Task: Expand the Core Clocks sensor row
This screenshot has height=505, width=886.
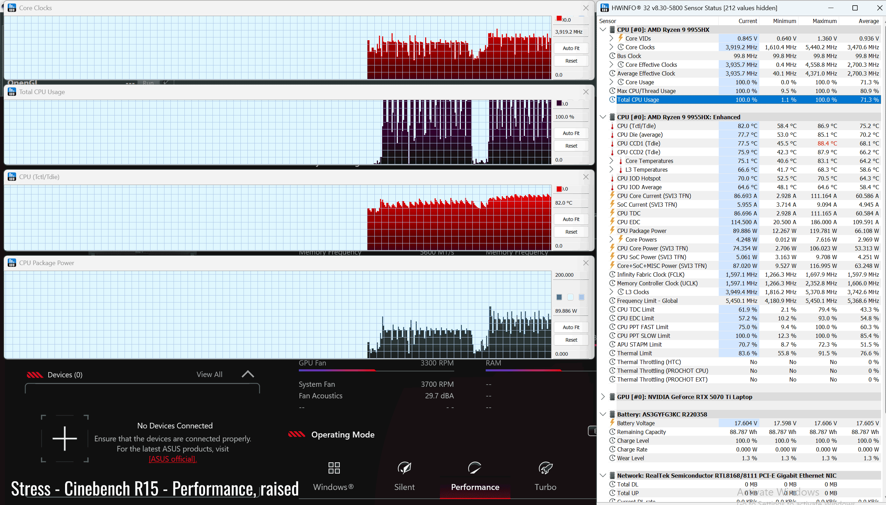Action: tap(611, 47)
